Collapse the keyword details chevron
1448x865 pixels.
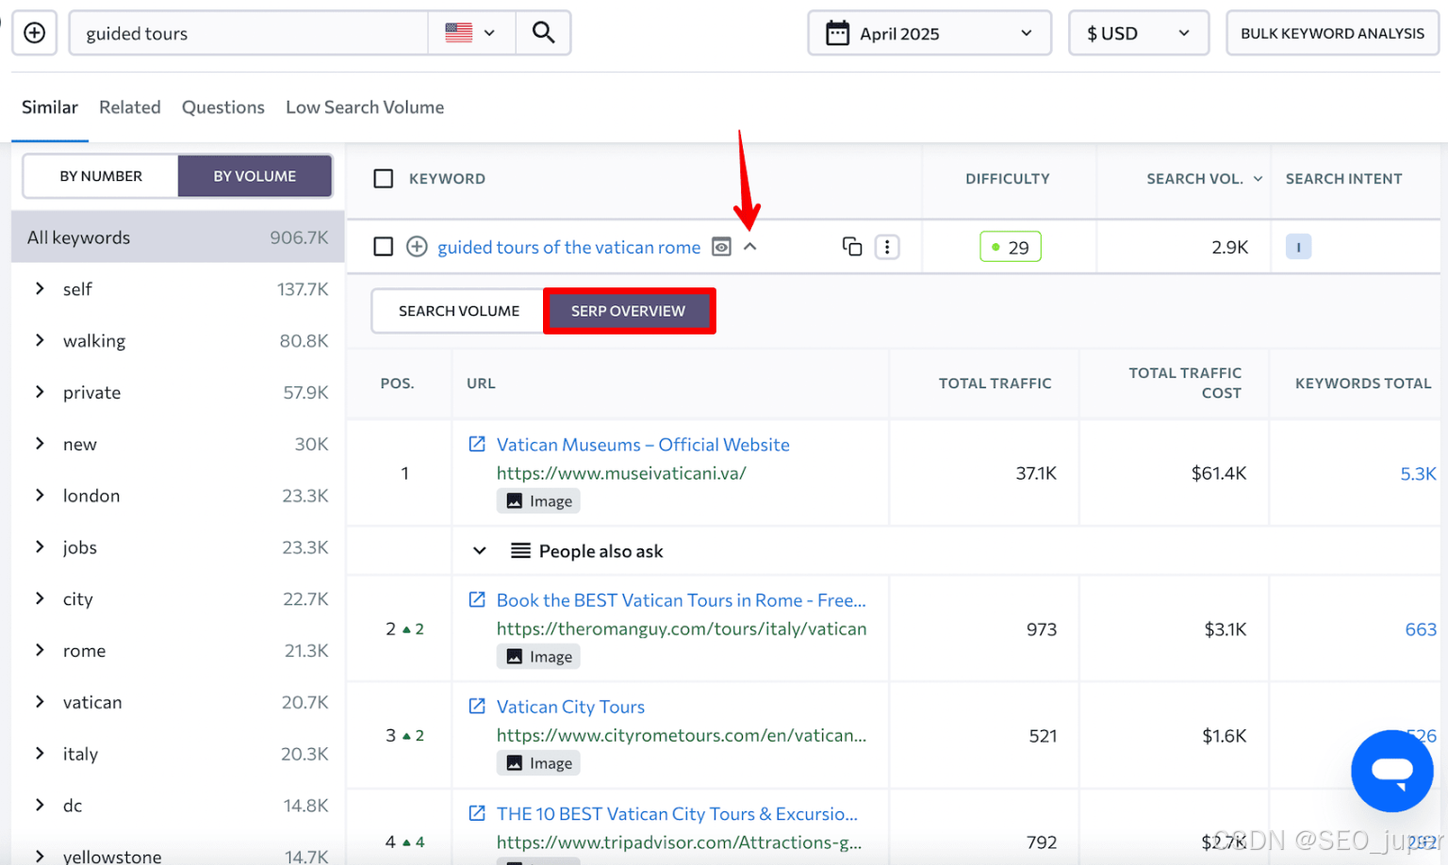click(750, 247)
